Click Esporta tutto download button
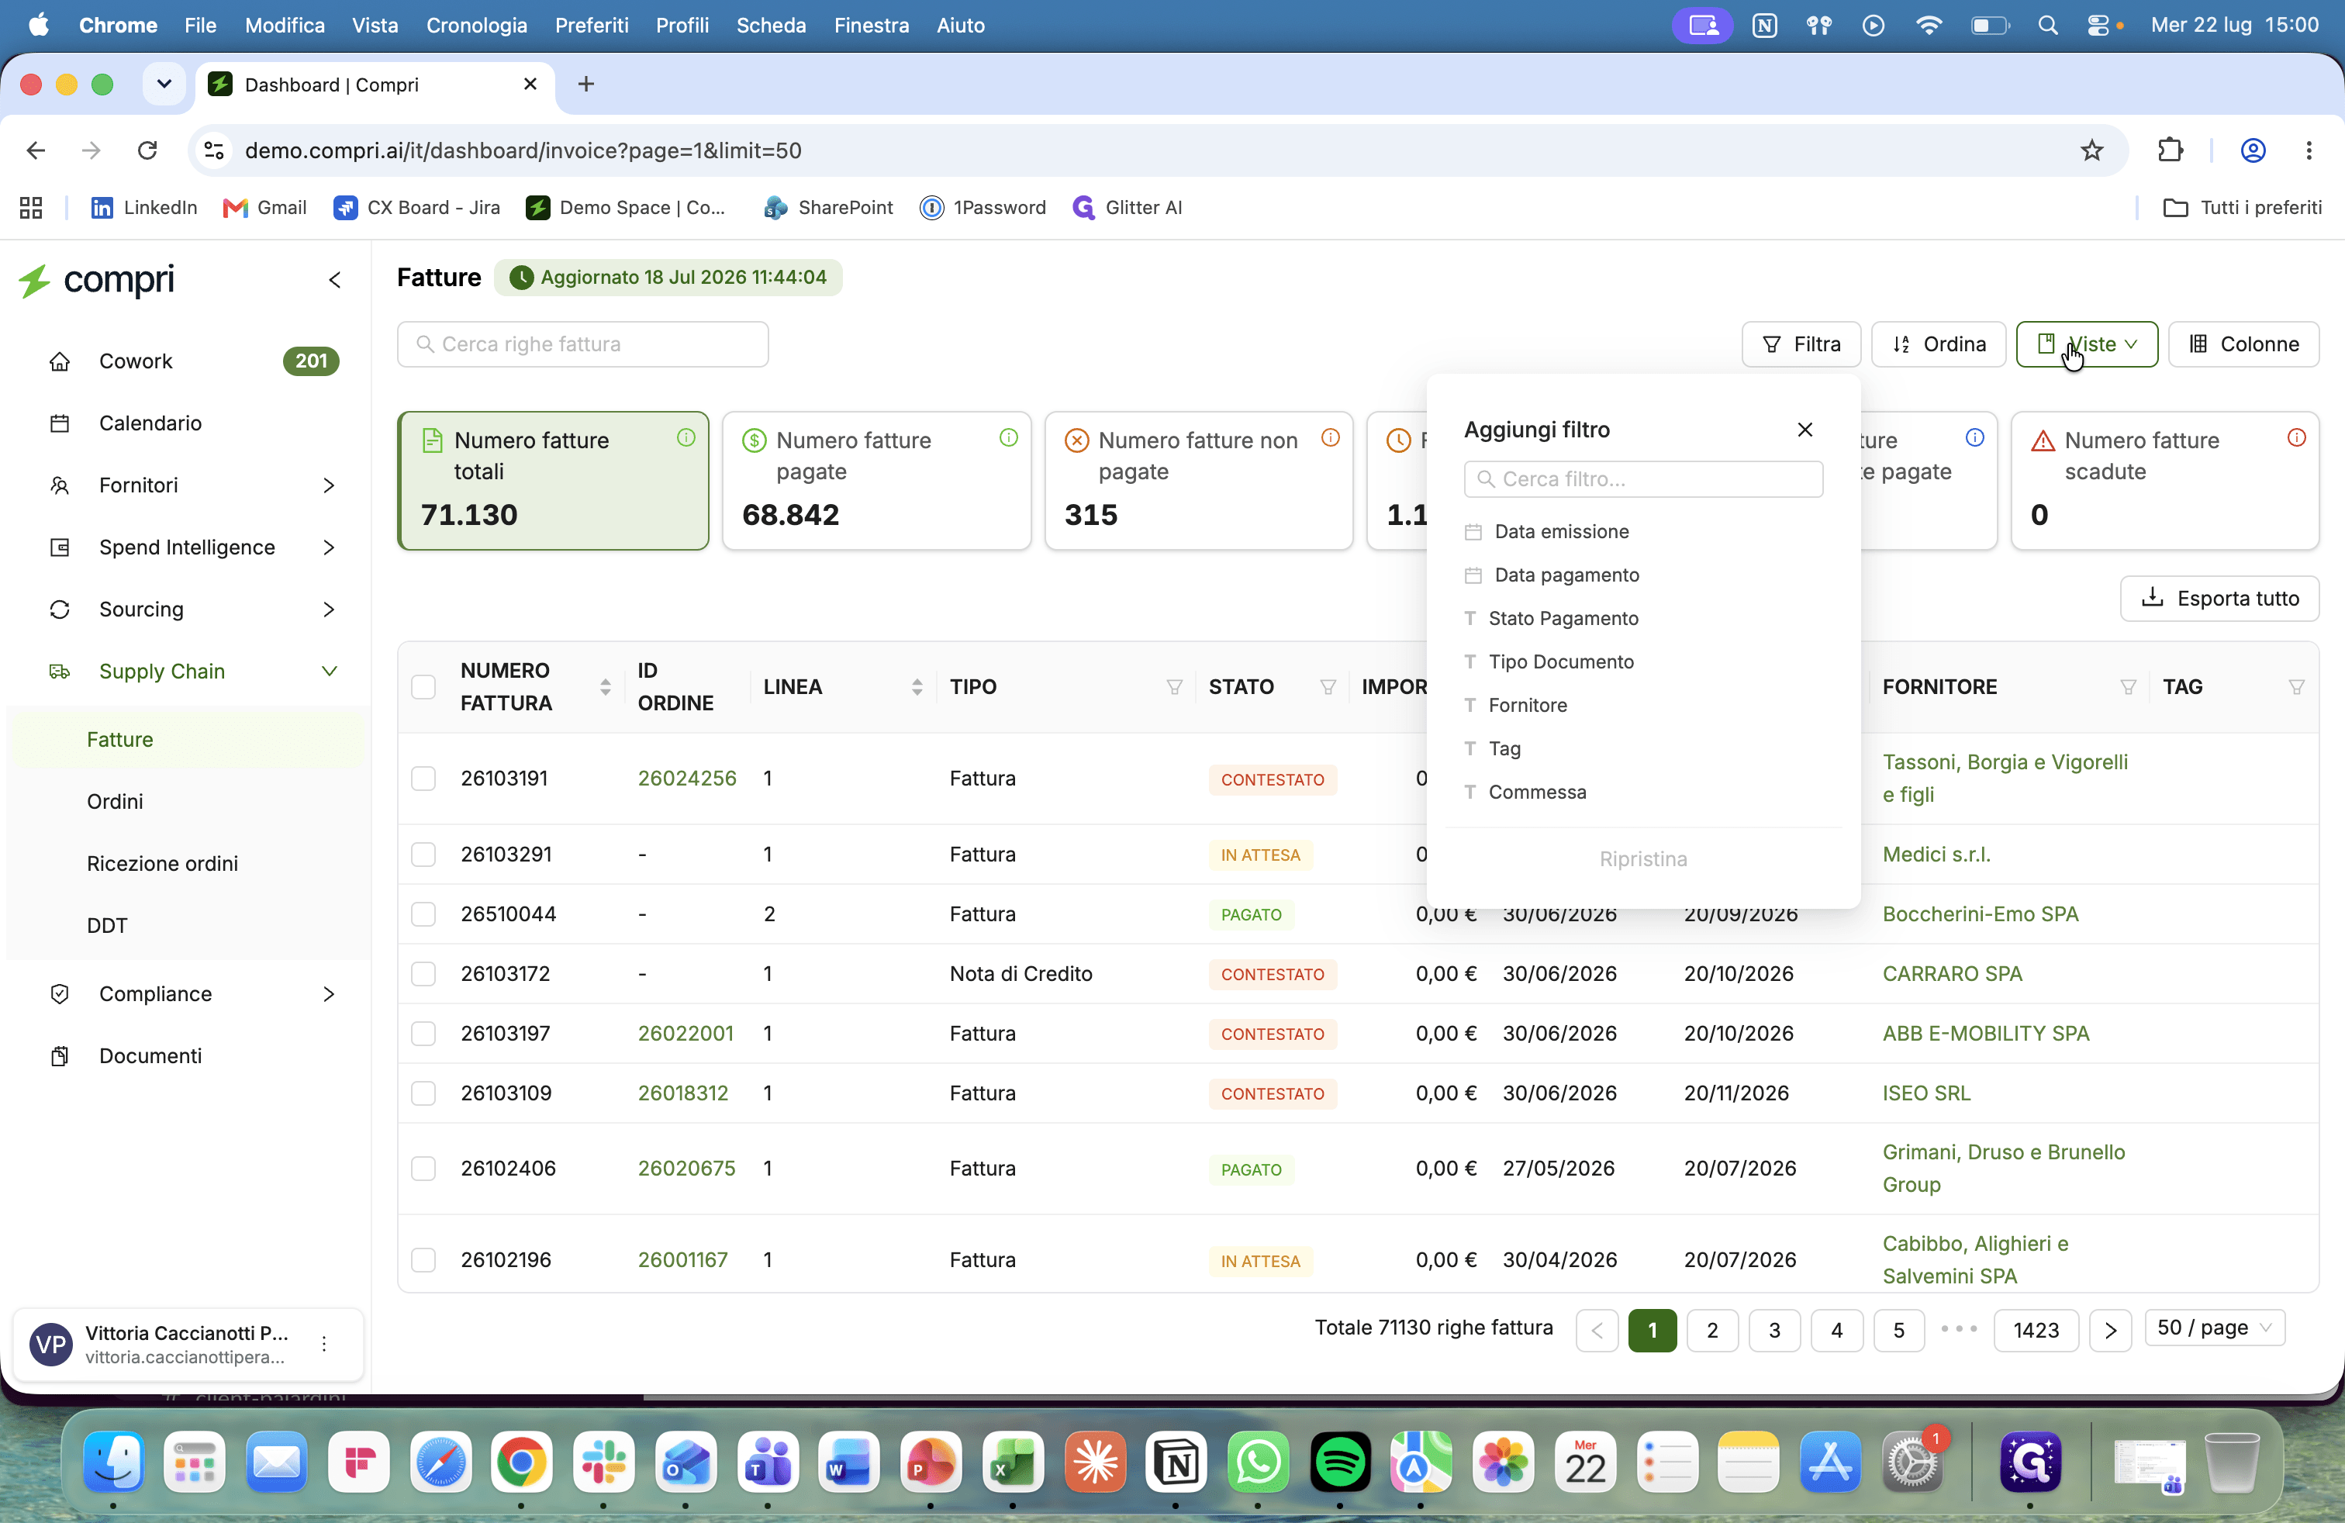2345x1523 pixels. (x=2219, y=598)
